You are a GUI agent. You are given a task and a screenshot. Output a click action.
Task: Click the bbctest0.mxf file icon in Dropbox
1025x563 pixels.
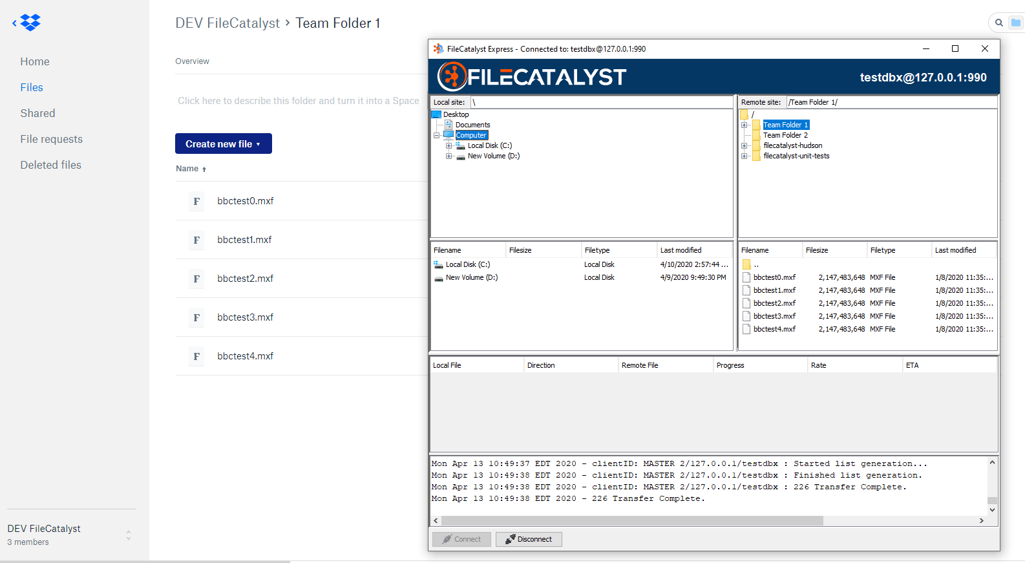[196, 201]
